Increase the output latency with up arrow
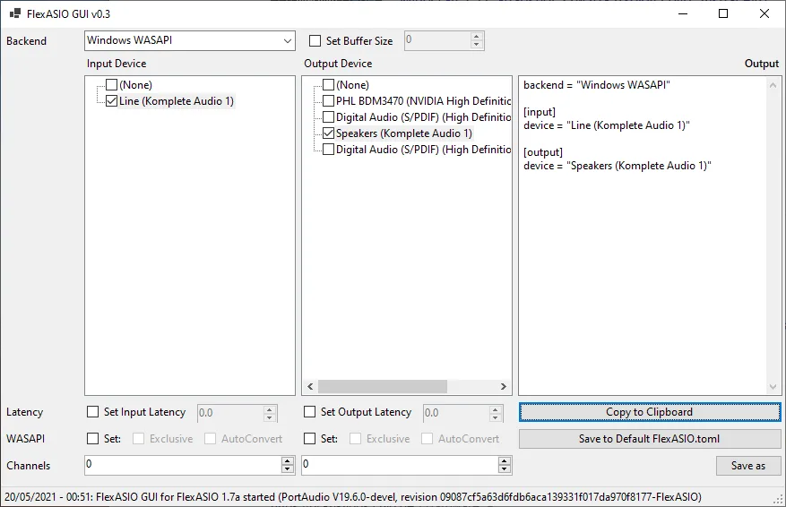786x507 pixels. coord(496,409)
